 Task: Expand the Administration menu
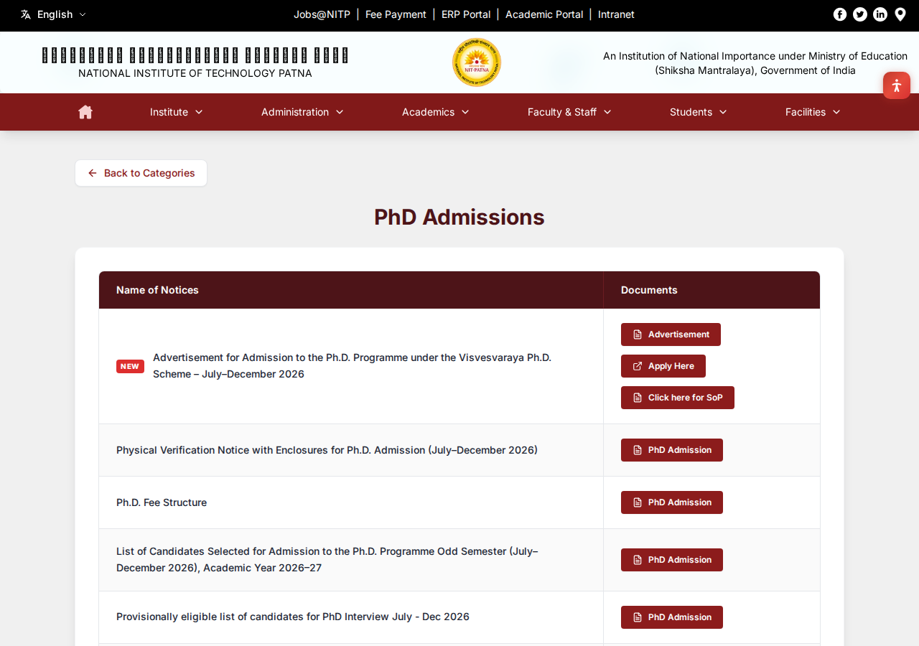302,112
